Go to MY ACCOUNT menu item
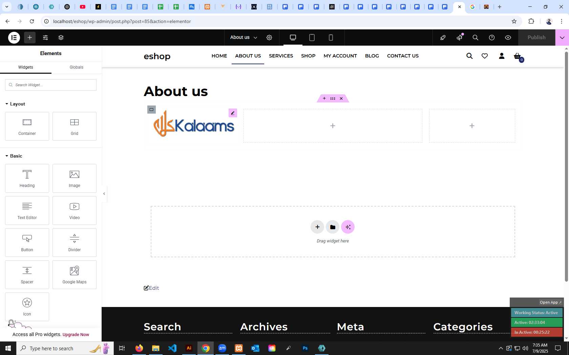 (x=340, y=56)
